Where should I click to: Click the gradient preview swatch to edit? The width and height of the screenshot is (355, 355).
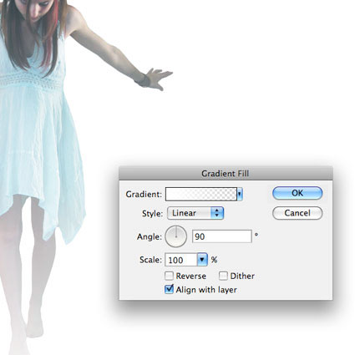pos(200,194)
